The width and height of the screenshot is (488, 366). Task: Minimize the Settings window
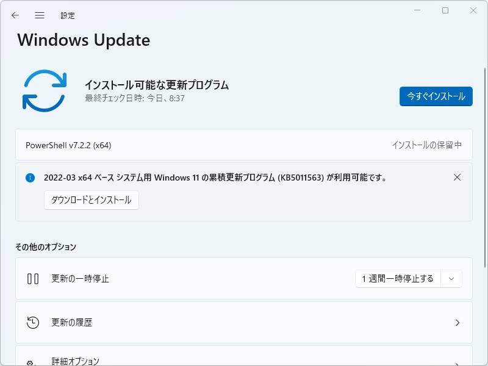417,10
